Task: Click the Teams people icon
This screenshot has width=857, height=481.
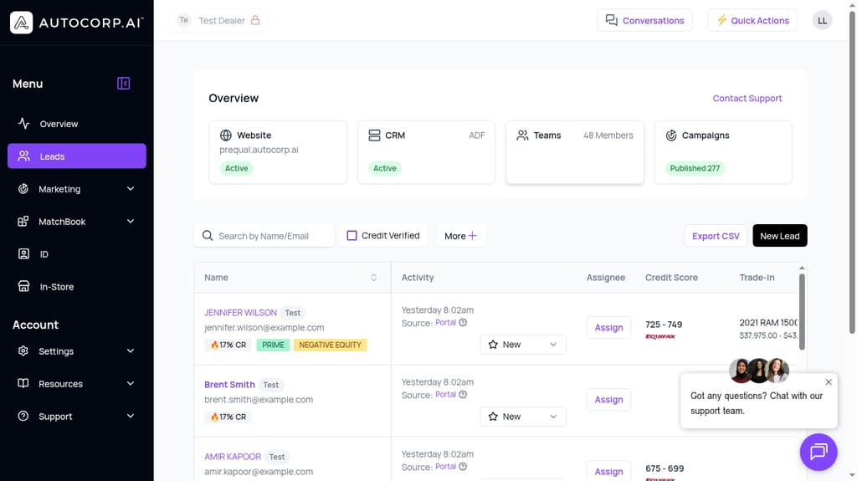Action: pyautogui.click(x=522, y=135)
